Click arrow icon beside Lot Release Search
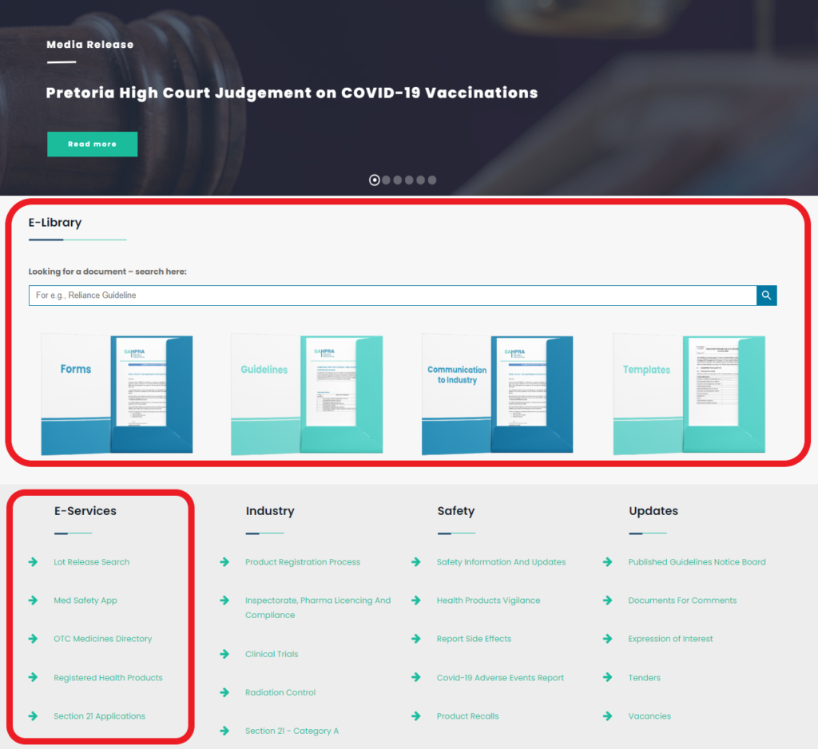The image size is (818, 749). (34, 562)
